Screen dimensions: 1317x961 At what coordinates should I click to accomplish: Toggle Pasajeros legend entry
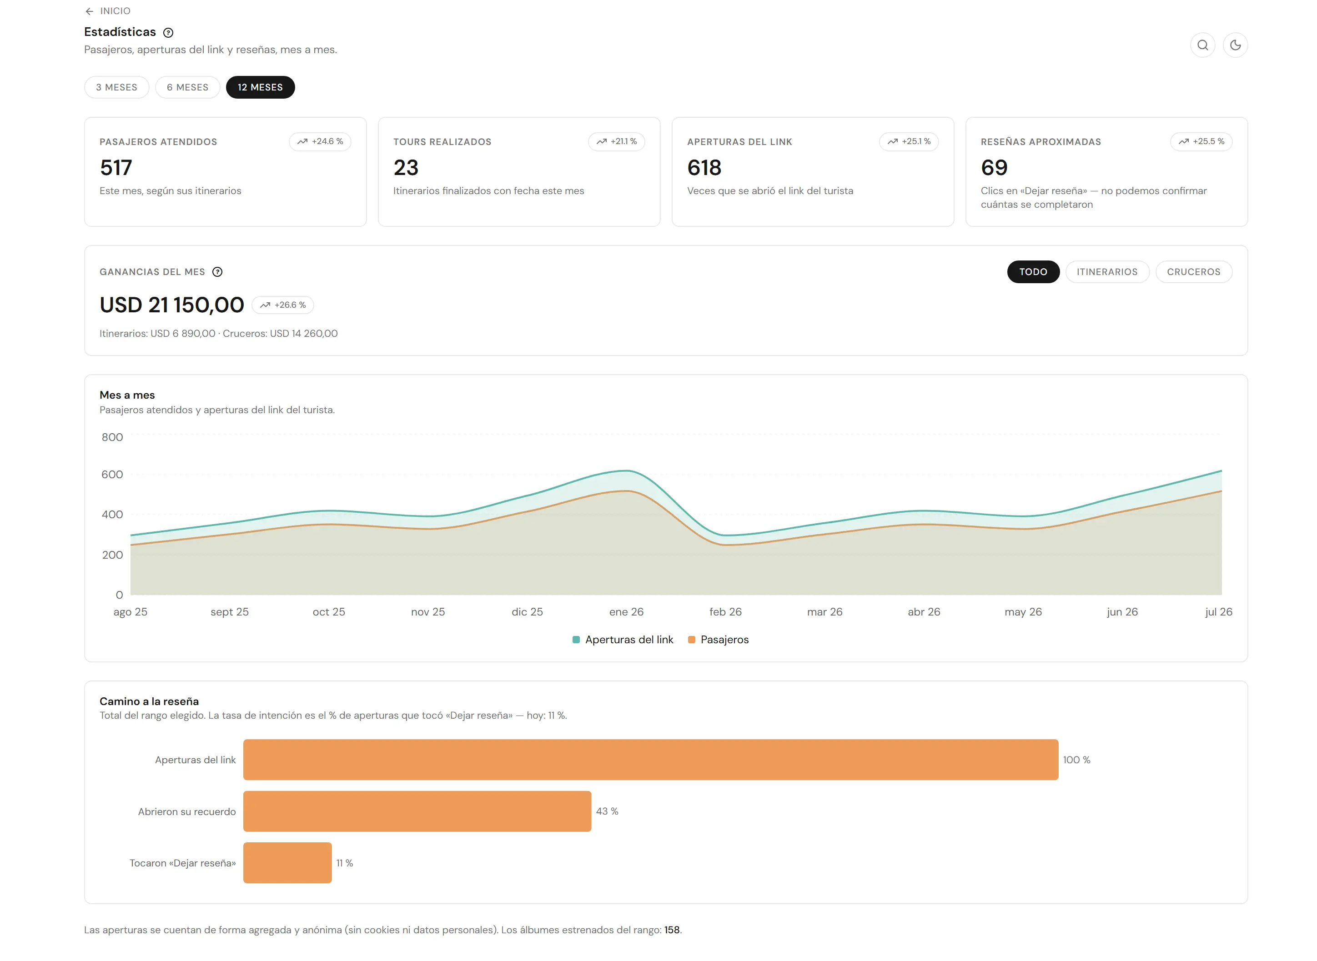[x=718, y=639]
